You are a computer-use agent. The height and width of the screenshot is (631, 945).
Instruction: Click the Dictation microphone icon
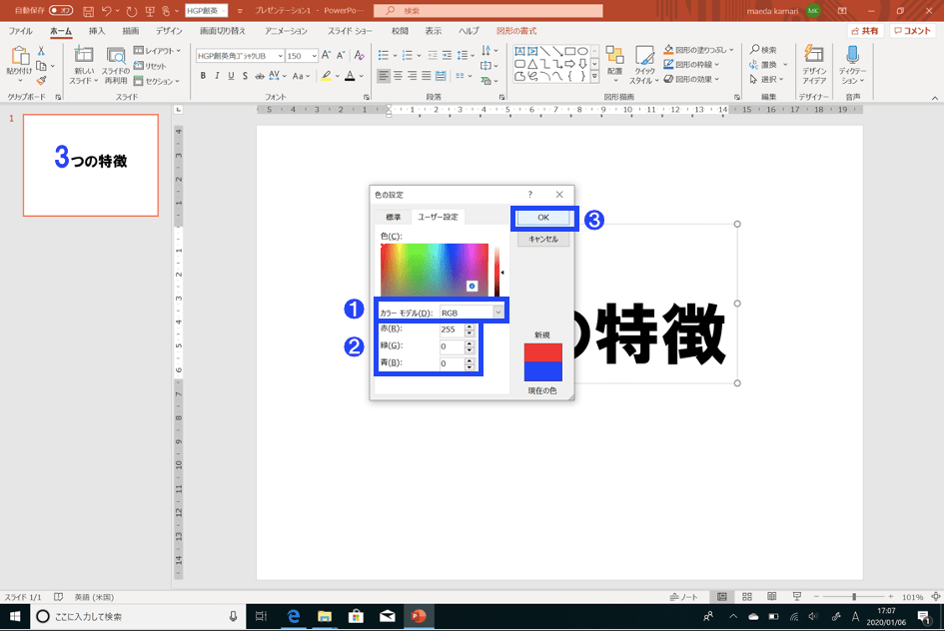click(x=852, y=55)
